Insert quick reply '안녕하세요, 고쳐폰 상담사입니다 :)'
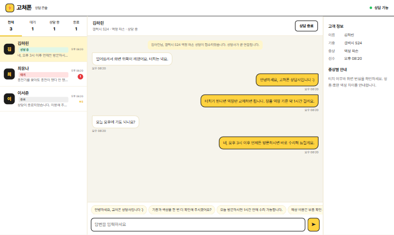This screenshot has height=235, width=394. pos(119,210)
